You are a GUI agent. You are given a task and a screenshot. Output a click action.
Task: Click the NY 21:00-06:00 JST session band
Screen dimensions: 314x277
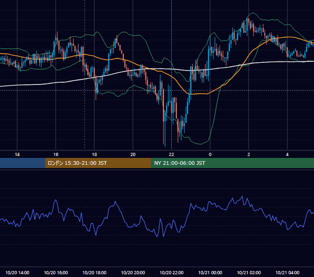coord(232,163)
